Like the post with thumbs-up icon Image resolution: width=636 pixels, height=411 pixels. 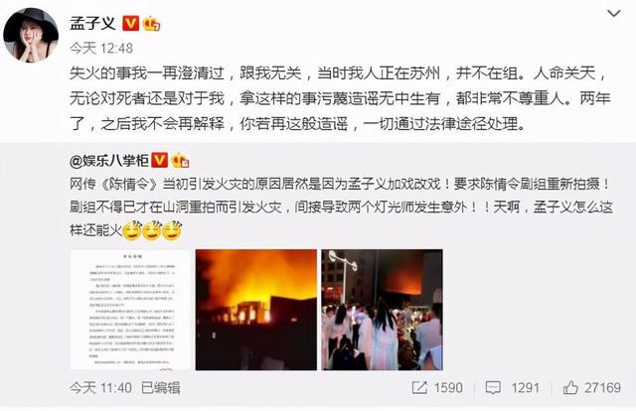pyautogui.click(x=570, y=387)
